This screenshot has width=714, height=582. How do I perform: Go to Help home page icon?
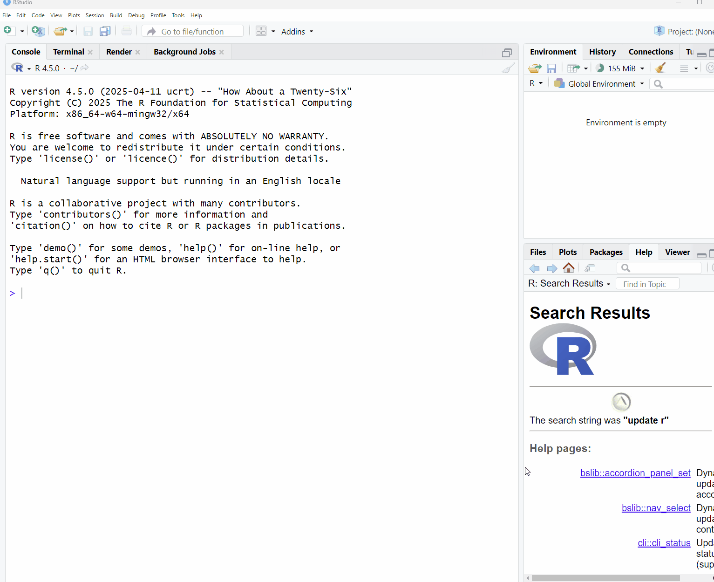[x=569, y=268]
